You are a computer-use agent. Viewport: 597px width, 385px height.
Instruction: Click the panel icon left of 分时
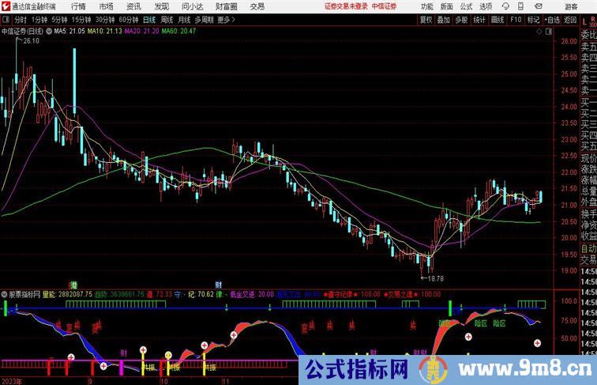point(6,19)
